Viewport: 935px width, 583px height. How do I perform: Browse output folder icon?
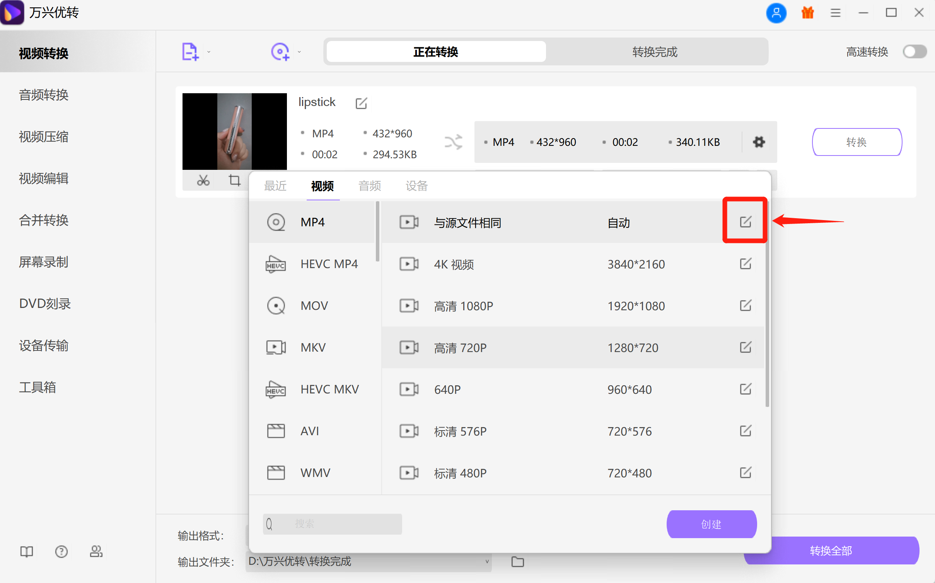click(x=517, y=561)
